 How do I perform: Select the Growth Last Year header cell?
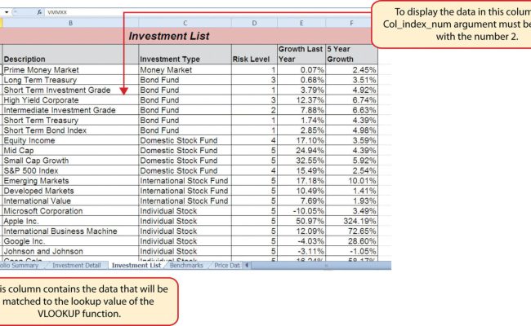click(x=301, y=54)
